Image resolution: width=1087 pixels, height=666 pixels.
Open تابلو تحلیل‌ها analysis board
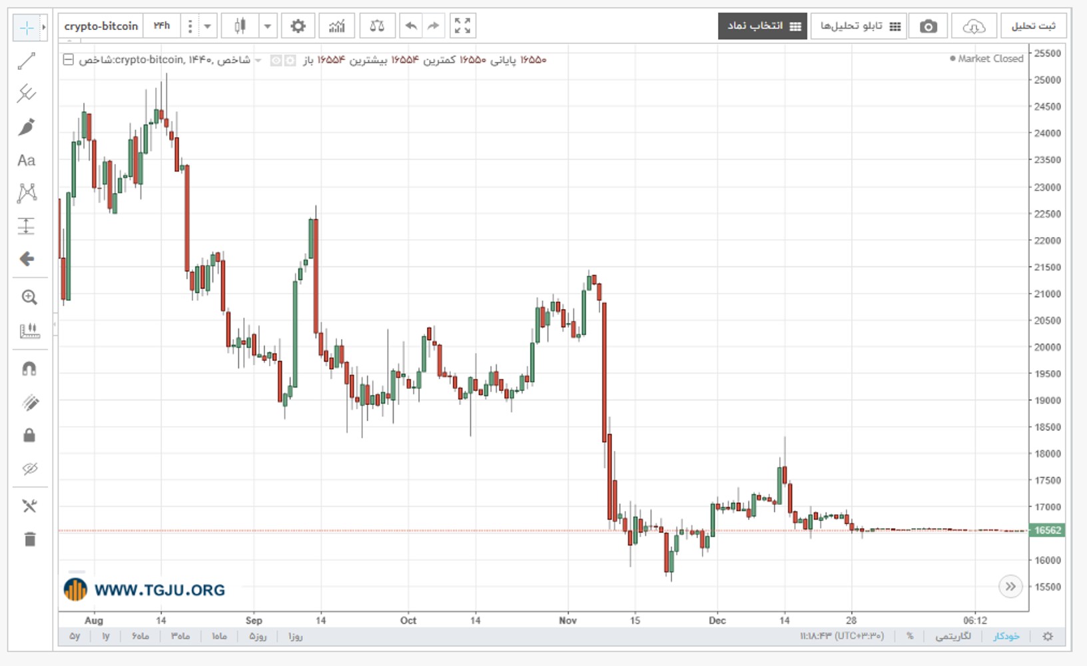point(859,26)
